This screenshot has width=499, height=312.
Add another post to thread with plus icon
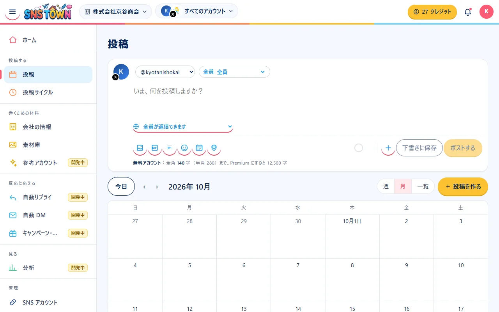(388, 148)
